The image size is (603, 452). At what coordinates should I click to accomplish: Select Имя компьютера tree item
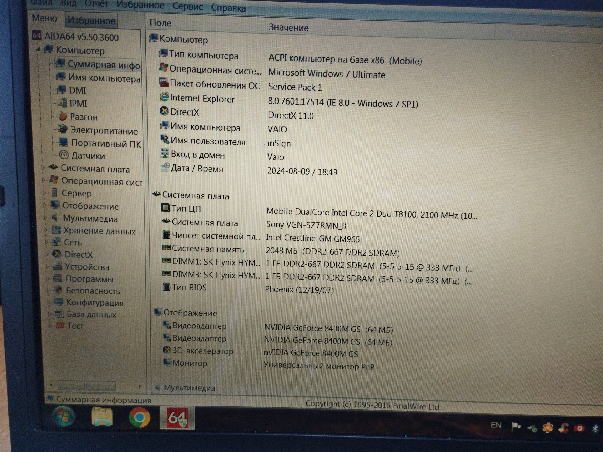(98, 77)
